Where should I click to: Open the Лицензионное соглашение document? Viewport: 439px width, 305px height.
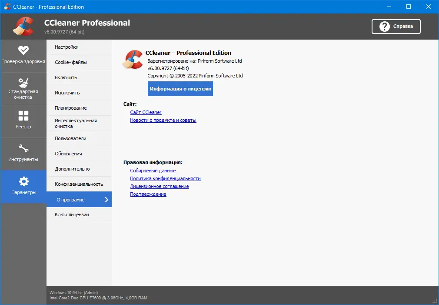pyautogui.click(x=159, y=186)
